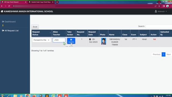
Task: Click the browser back arrow
Action: click(2, 6)
